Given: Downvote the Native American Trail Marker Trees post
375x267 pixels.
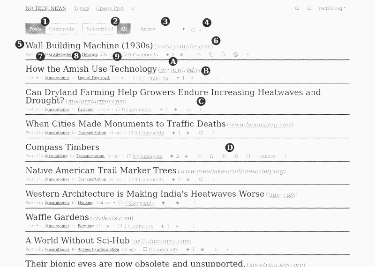Looking at the screenshot, I should coord(188,179).
